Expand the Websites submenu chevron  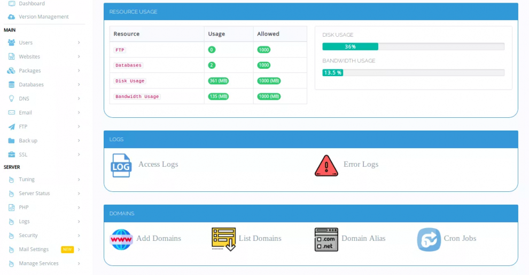79,56
